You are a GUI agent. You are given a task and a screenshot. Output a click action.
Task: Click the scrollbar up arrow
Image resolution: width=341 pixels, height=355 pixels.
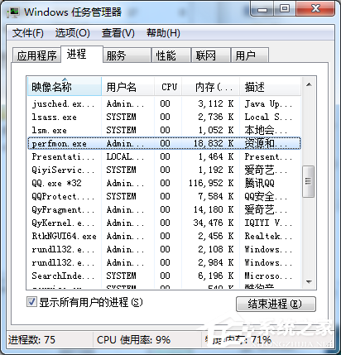[309, 84]
